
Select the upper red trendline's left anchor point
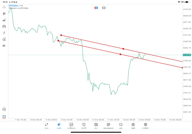[x=61, y=35]
